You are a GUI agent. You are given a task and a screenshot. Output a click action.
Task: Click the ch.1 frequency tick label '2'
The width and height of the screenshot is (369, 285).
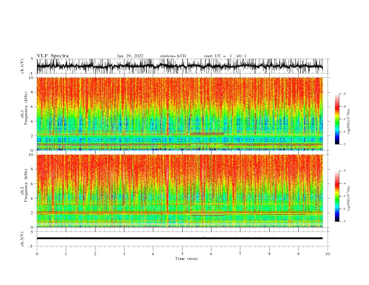click(32, 136)
